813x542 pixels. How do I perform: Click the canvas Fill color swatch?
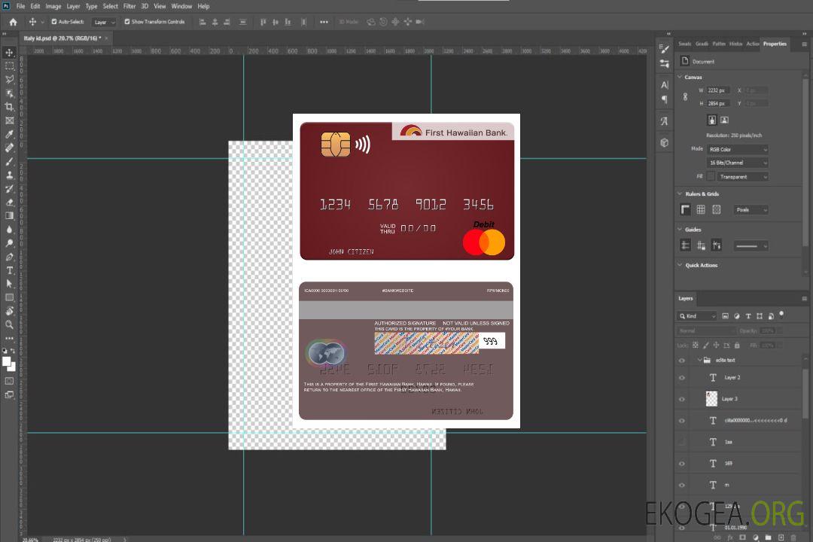click(711, 177)
